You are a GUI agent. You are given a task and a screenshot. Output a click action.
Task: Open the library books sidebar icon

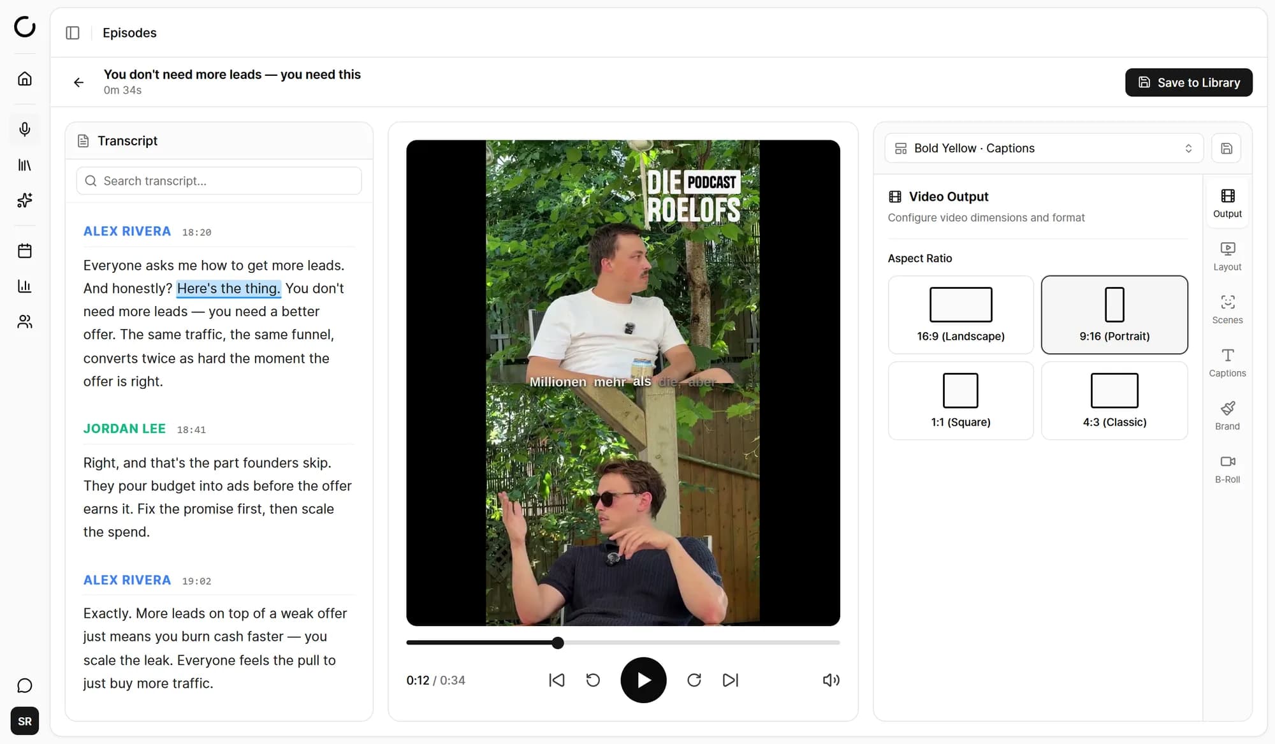point(25,165)
